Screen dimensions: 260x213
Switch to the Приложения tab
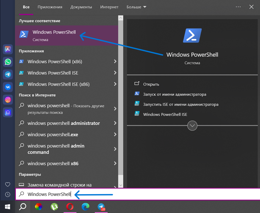[50, 7]
